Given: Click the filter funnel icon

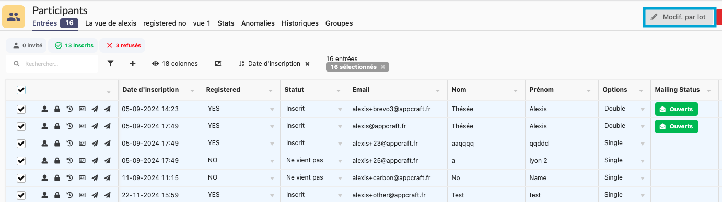Looking at the screenshot, I should tap(110, 64).
